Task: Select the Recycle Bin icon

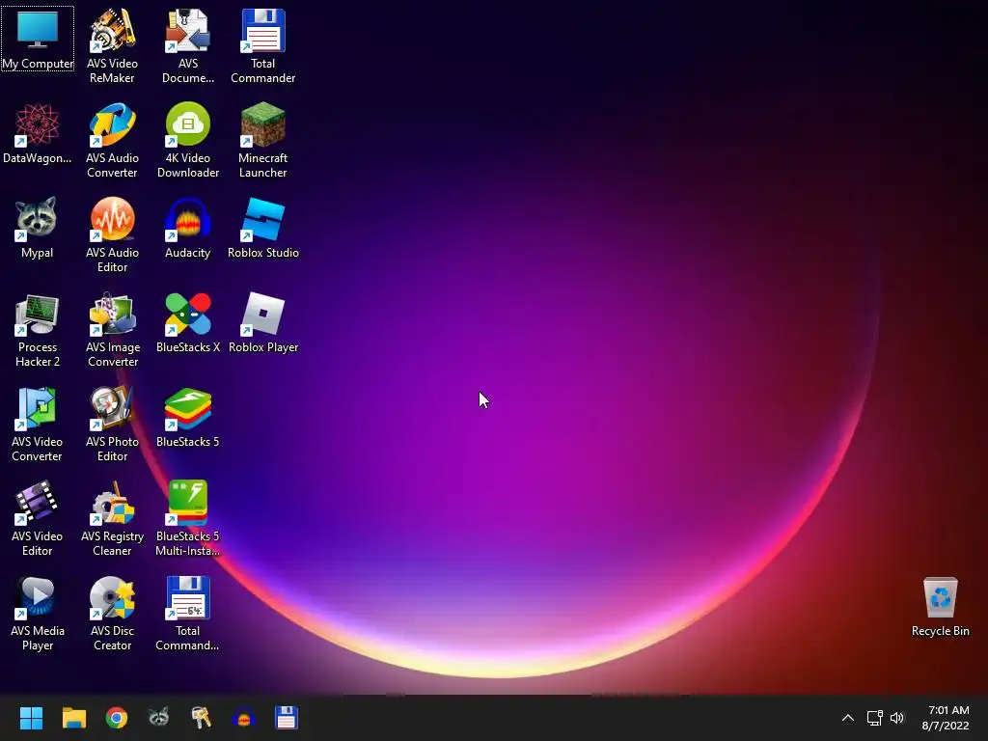Action: tap(940, 606)
